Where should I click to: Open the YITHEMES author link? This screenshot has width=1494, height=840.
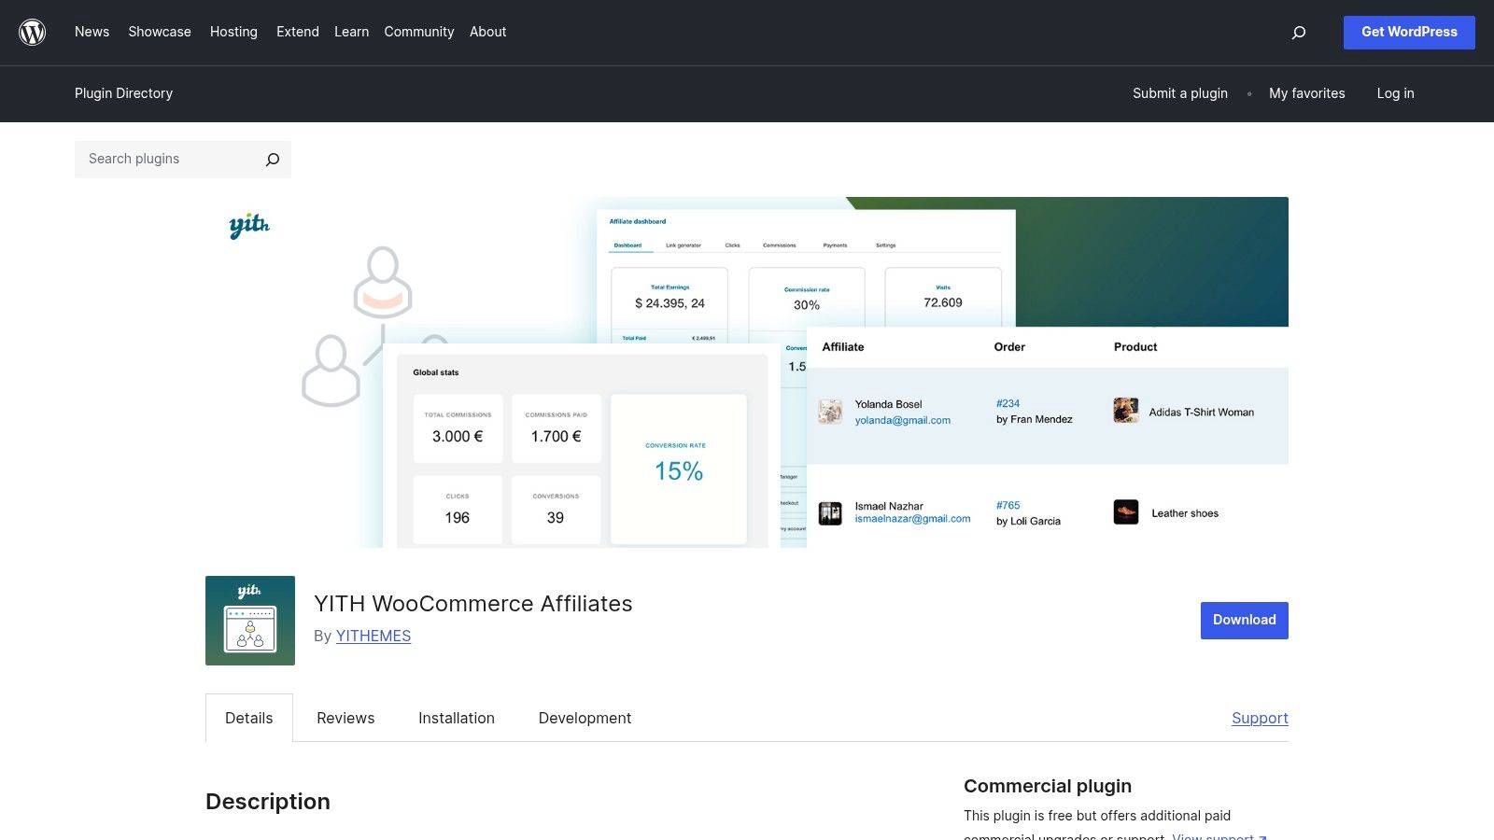click(373, 636)
